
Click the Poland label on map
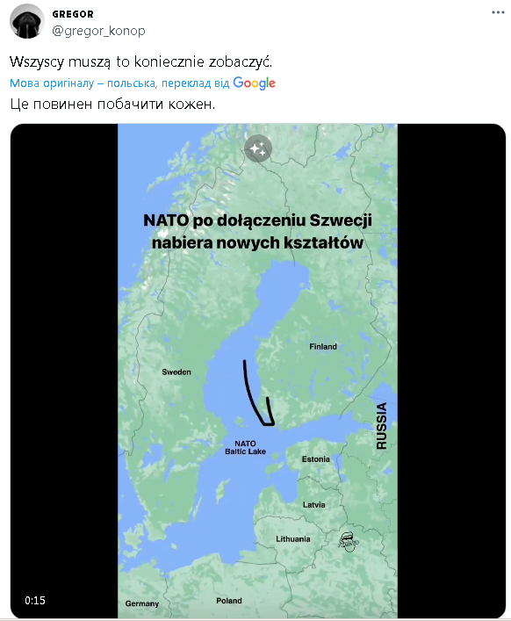pos(229,601)
